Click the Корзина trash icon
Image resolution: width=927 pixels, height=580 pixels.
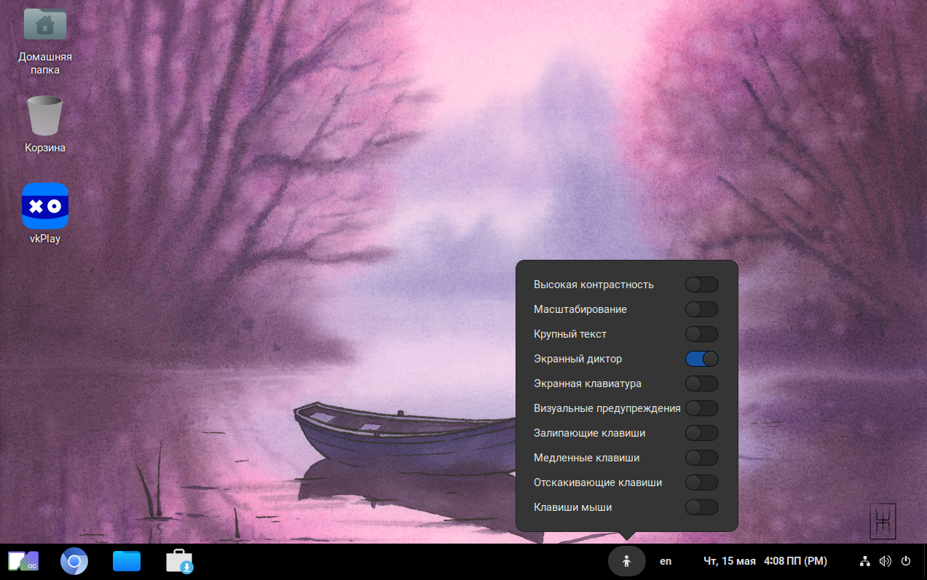(45, 116)
